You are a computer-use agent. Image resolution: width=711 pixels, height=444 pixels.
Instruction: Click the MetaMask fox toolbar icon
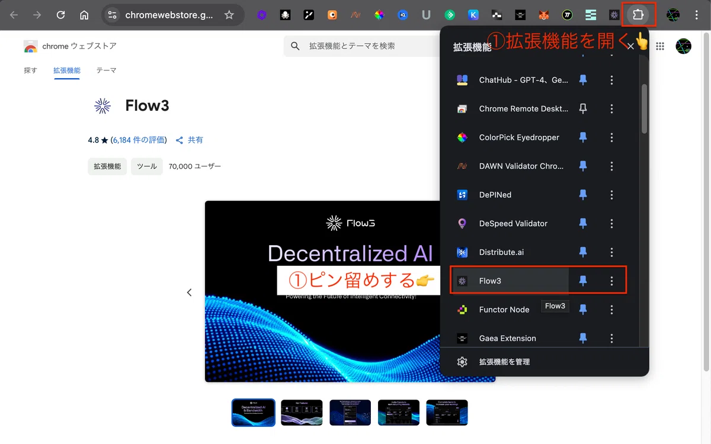point(544,15)
